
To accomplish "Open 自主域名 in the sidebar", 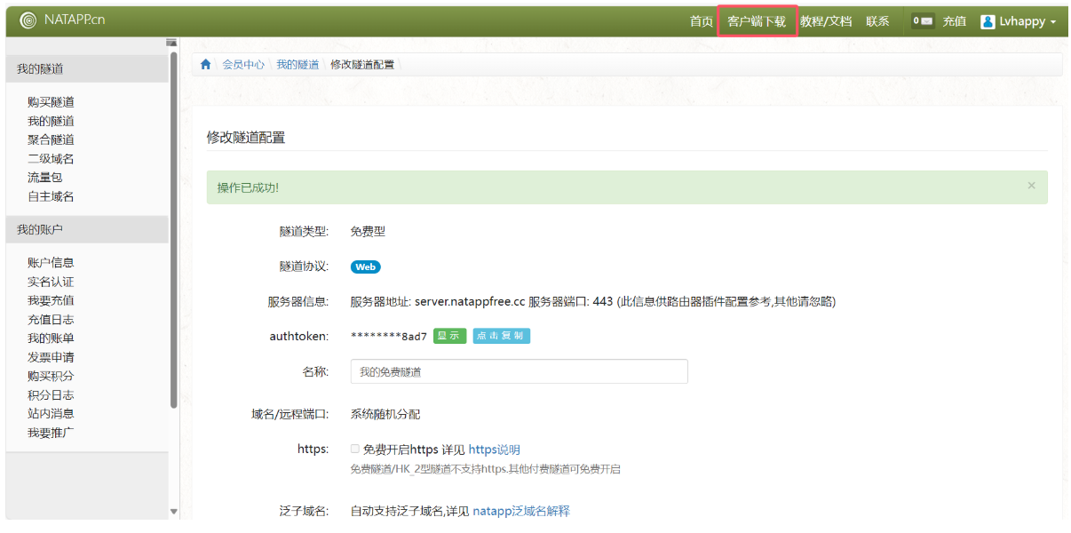I will point(51,196).
